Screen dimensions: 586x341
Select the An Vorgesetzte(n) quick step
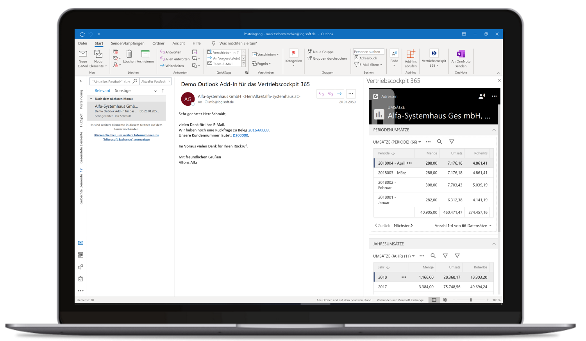click(x=224, y=58)
